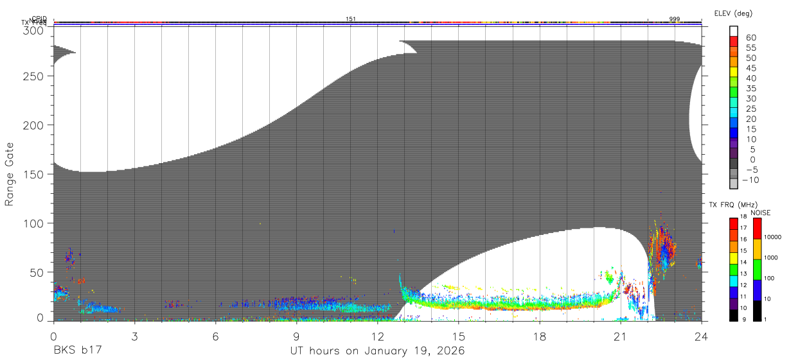Viewport: 789px width, 364px height.
Task: Click the red swatch in the ELEV color bar
Action: [734, 41]
